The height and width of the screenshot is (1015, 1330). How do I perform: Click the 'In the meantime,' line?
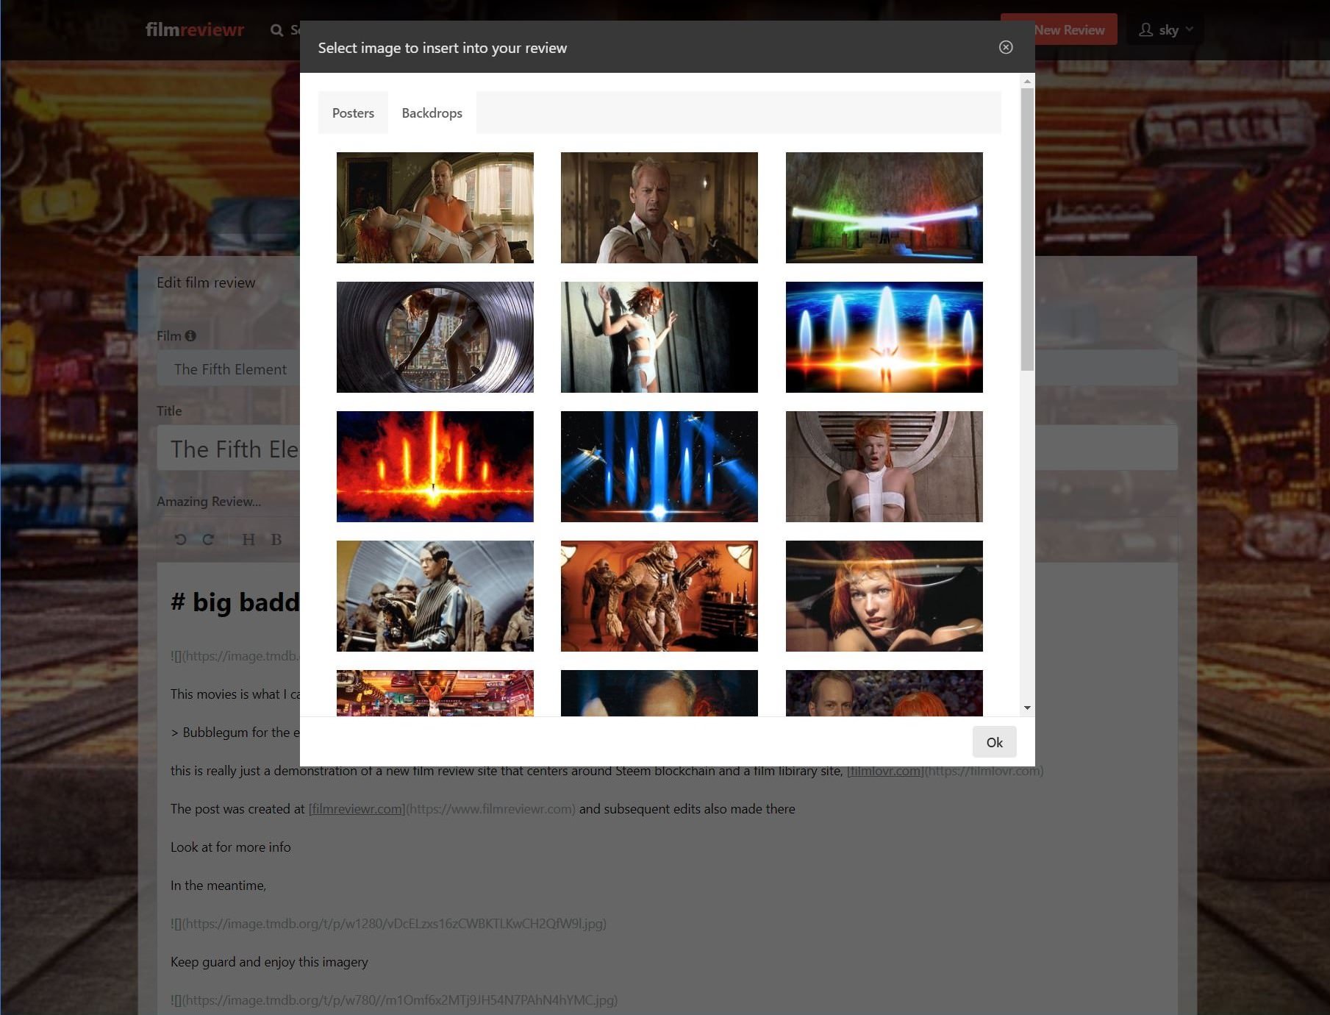click(x=218, y=886)
